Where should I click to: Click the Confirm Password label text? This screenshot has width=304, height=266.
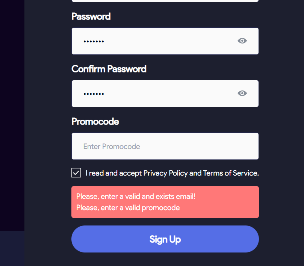coord(109,69)
